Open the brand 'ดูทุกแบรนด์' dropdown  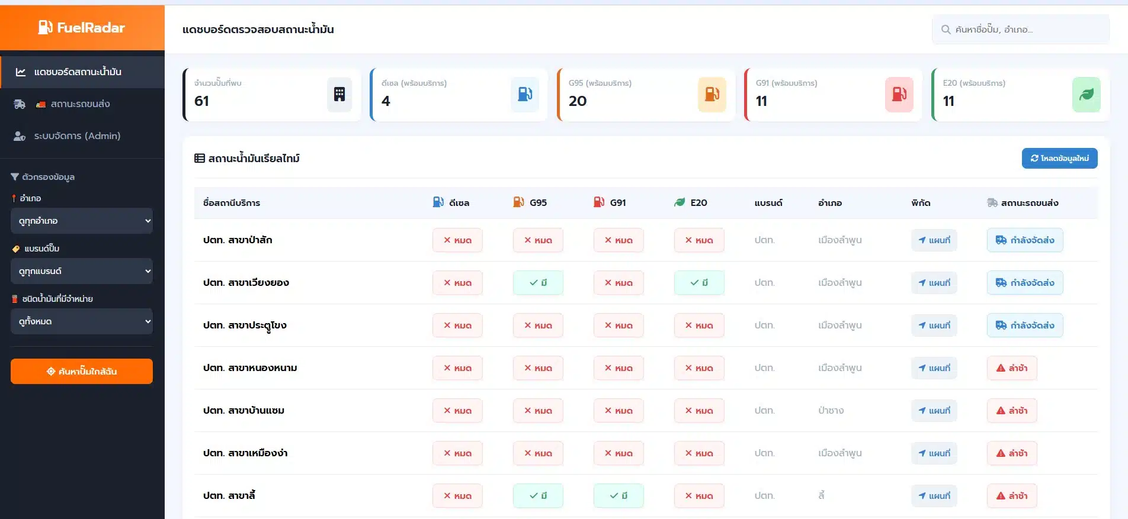(x=82, y=271)
